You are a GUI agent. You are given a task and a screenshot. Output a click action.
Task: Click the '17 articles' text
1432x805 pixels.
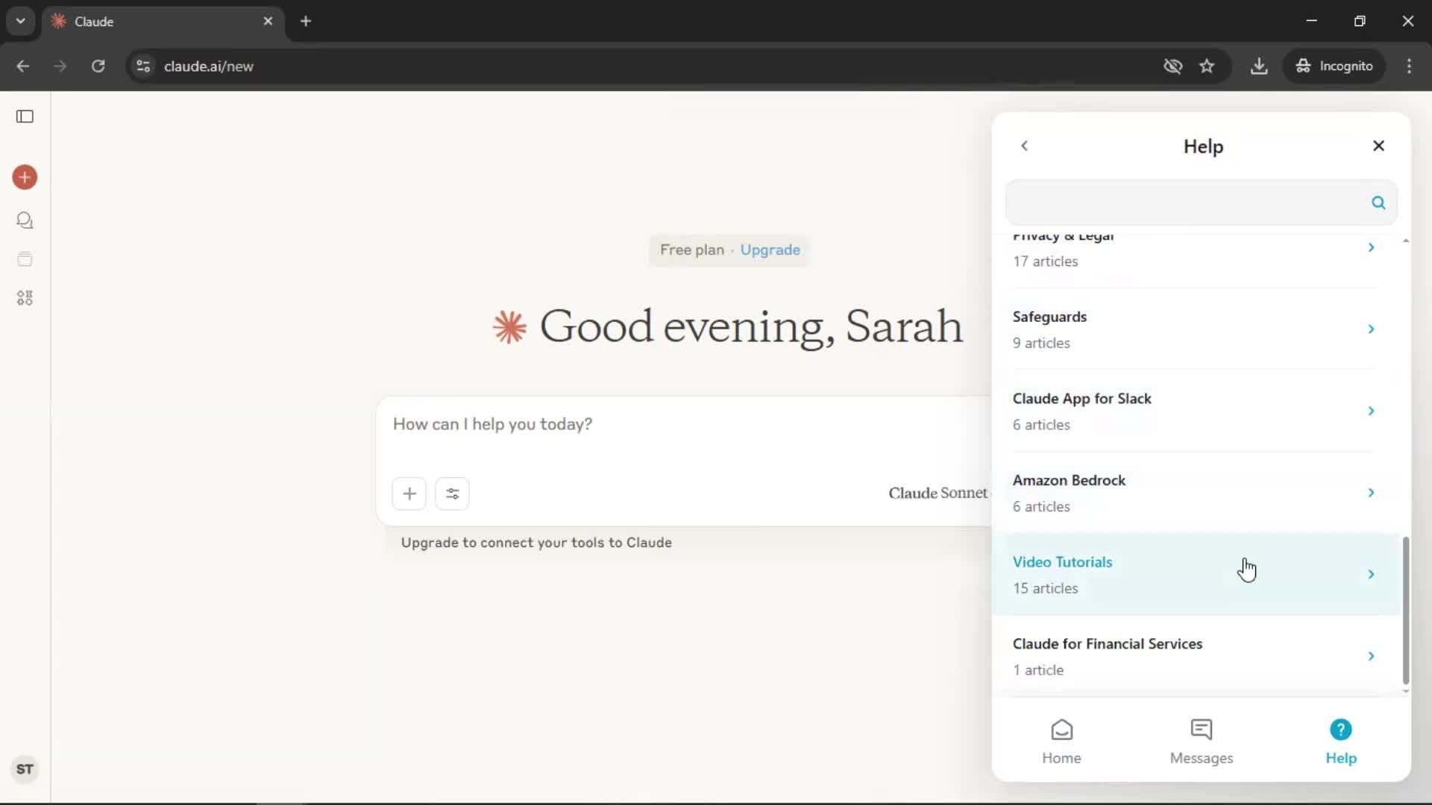click(1045, 262)
